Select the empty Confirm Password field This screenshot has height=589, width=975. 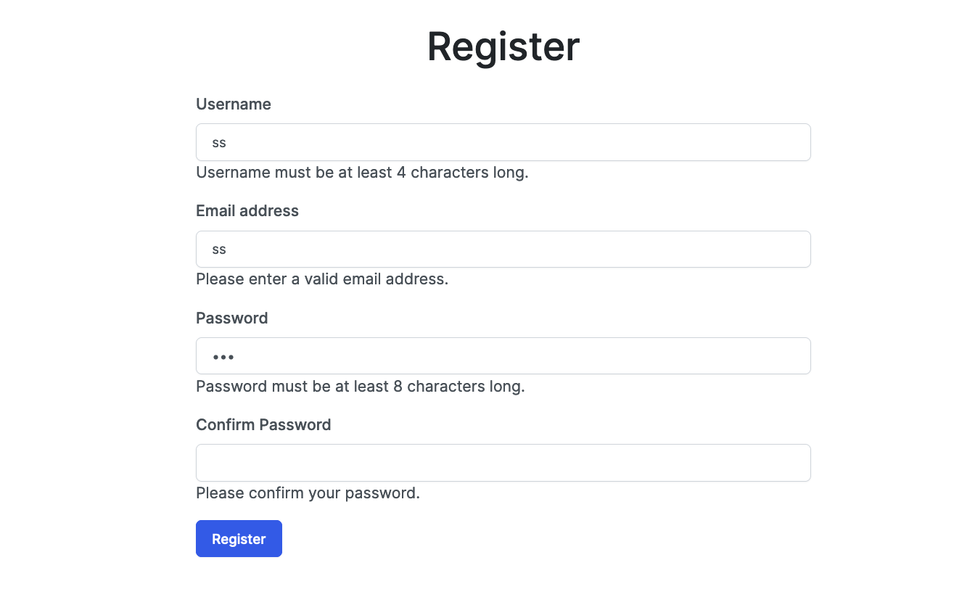click(503, 463)
